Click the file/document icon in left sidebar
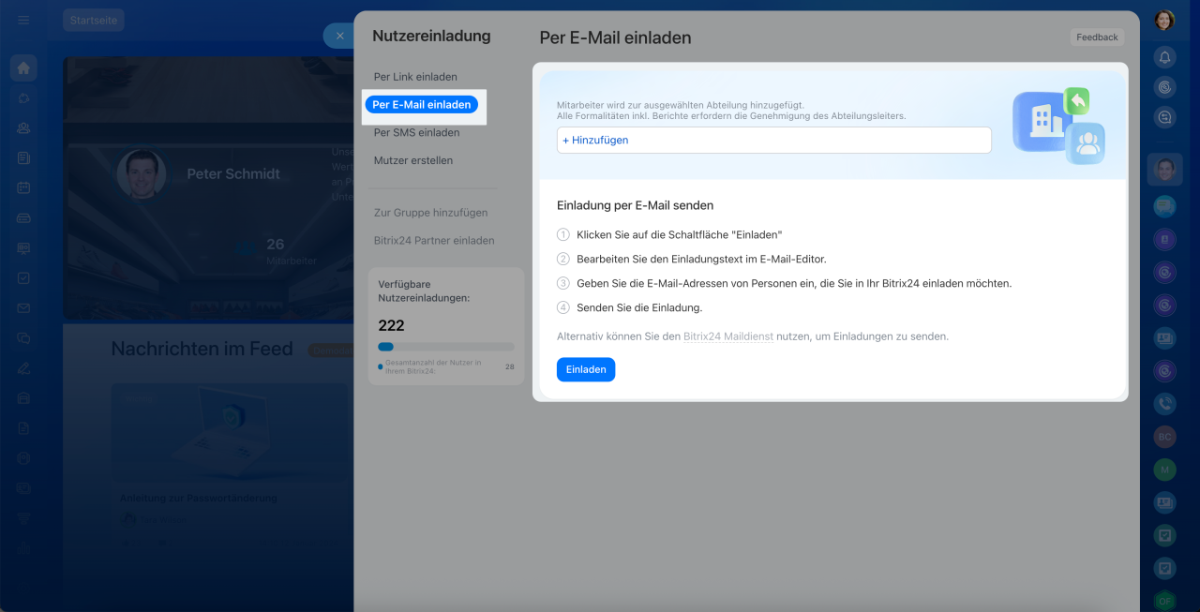 pyautogui.click(x=23, y=428)
